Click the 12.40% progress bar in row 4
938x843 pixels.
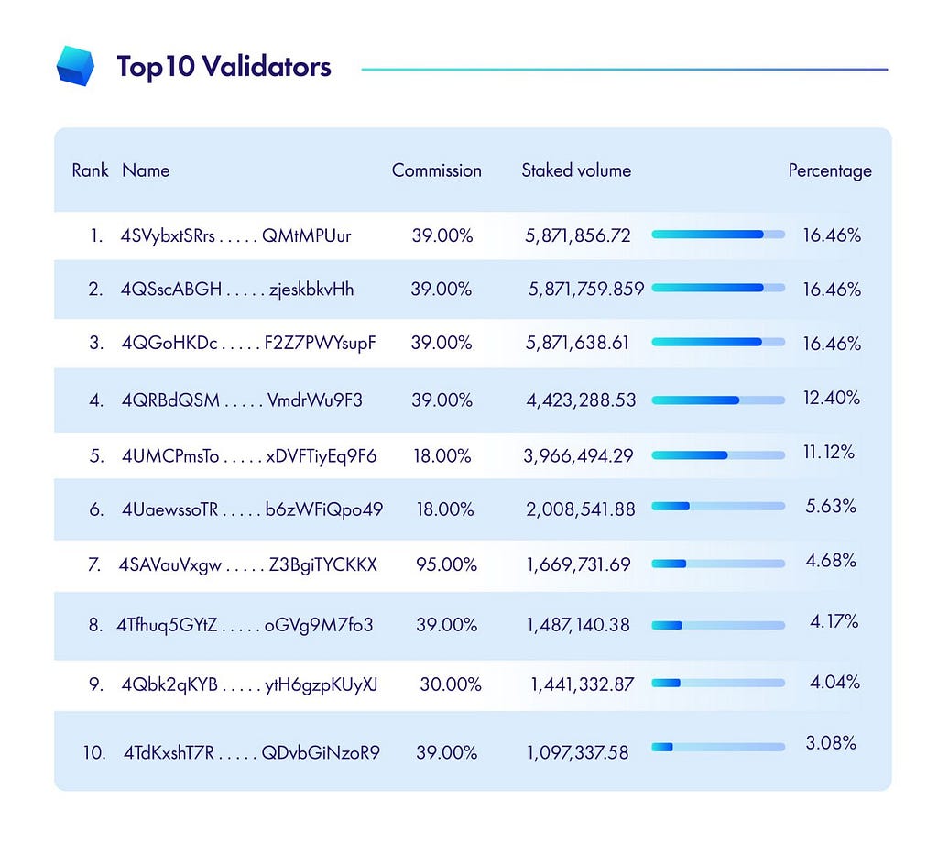pos(718,400)
